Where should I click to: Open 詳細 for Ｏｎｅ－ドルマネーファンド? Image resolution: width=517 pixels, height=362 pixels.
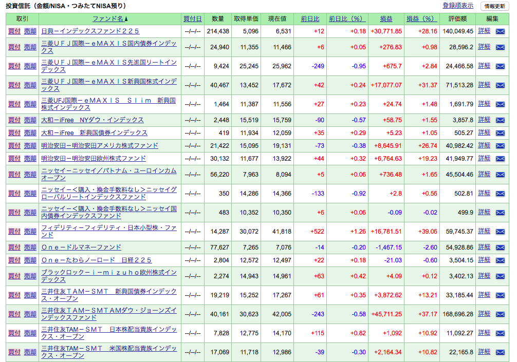pos(484,247)
